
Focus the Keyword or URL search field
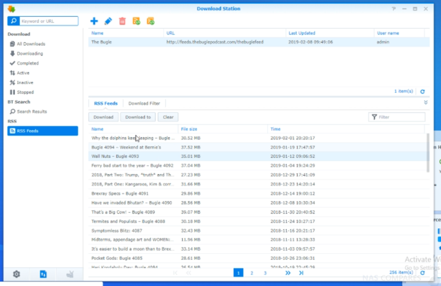point(49,21)
